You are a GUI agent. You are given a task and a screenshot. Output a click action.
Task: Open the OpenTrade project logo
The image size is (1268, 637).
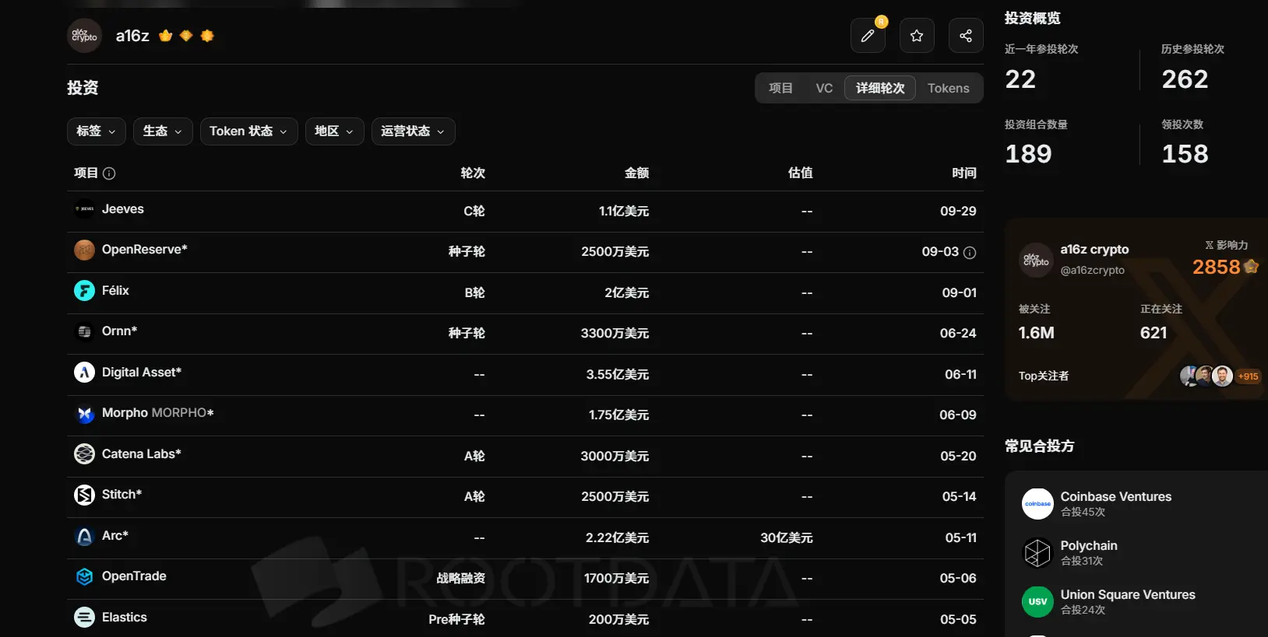point(84,576)
